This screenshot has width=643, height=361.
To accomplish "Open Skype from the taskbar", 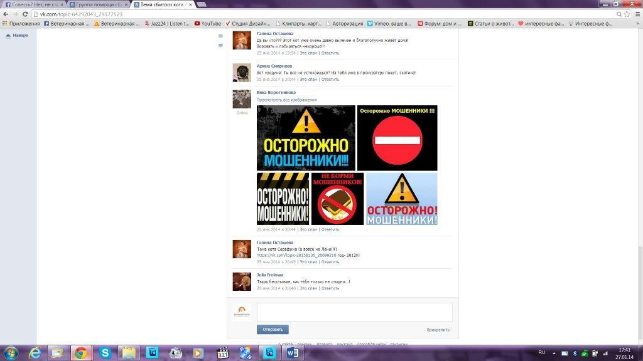I will 105,353.
